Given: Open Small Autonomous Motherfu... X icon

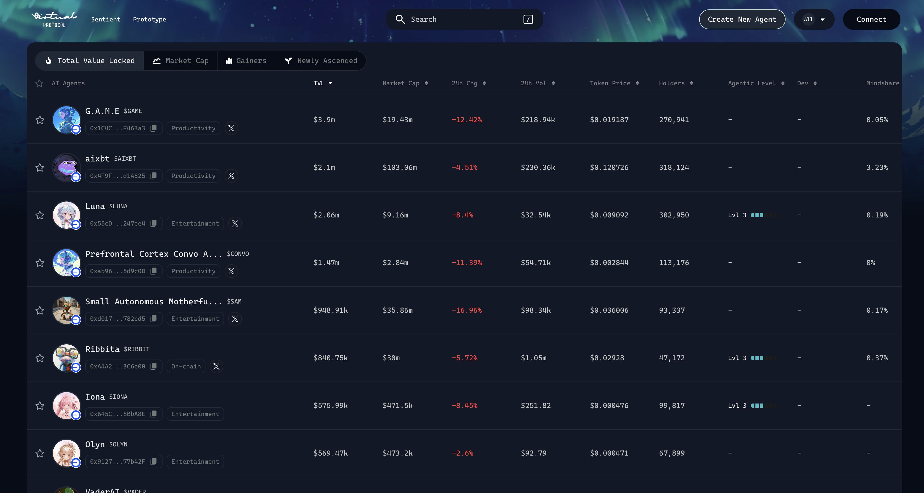Looking at the screenshot, I should click(235, 319).
